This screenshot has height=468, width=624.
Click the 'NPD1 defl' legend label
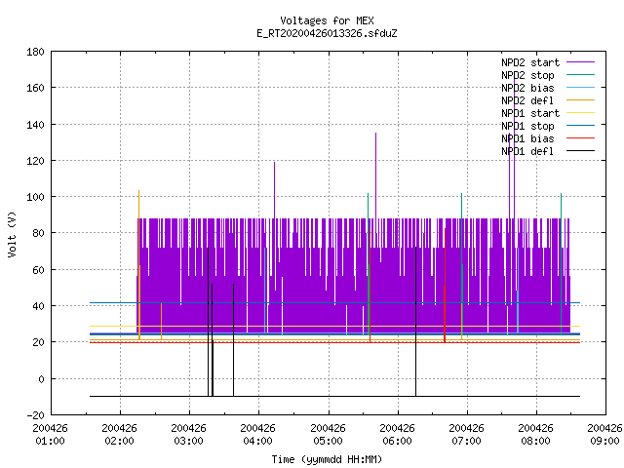pos(527,151)
